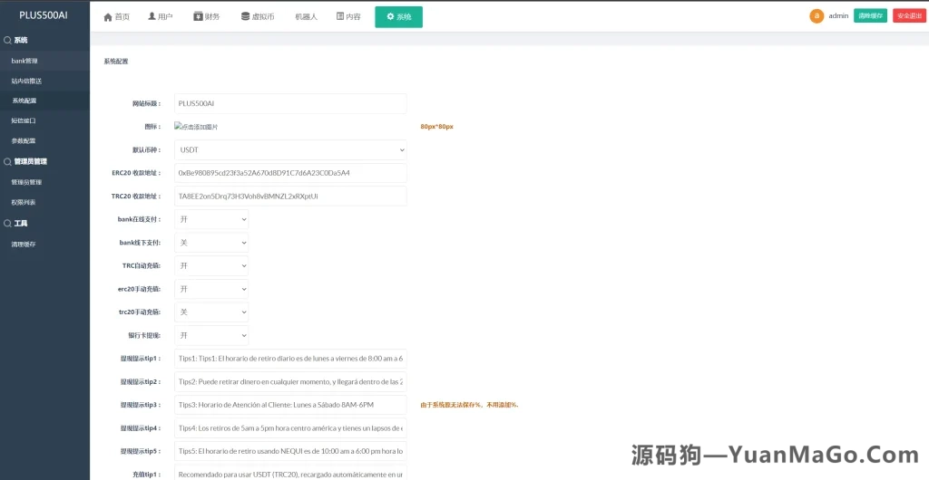Open 短信接口 in the sidebar
The image size is (929, 480).
click(x=44, y=120)
